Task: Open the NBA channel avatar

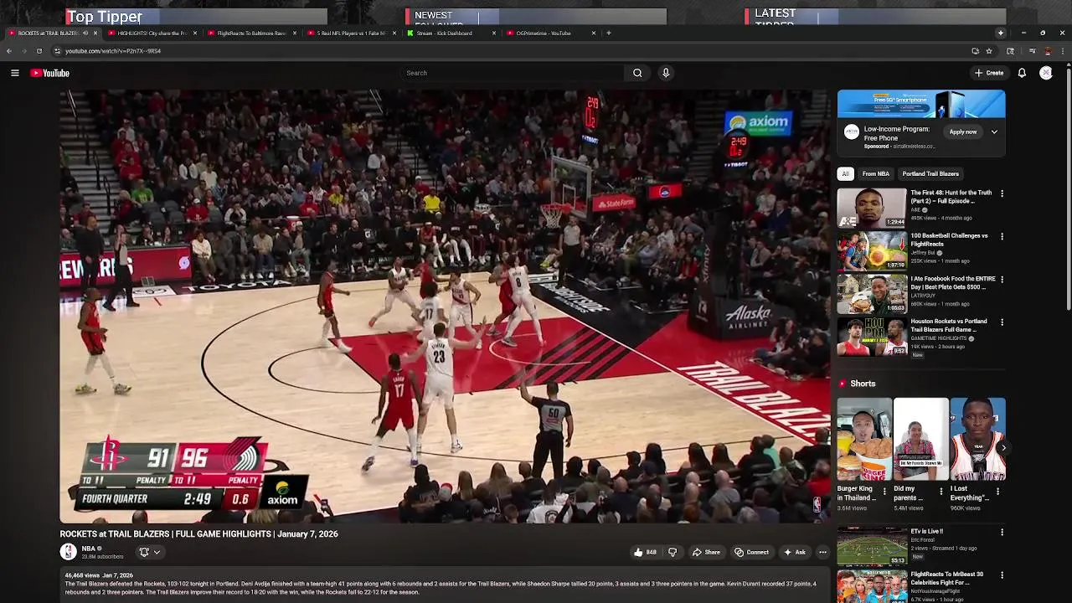Action: [68, 551]
